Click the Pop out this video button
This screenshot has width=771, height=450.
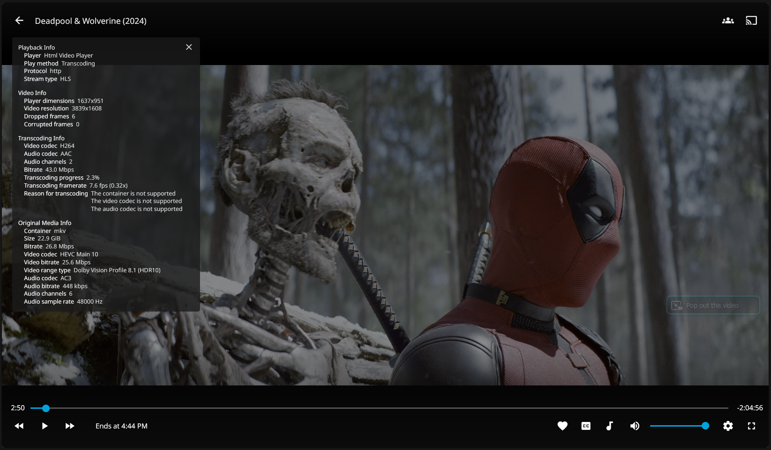click(712, 305)
